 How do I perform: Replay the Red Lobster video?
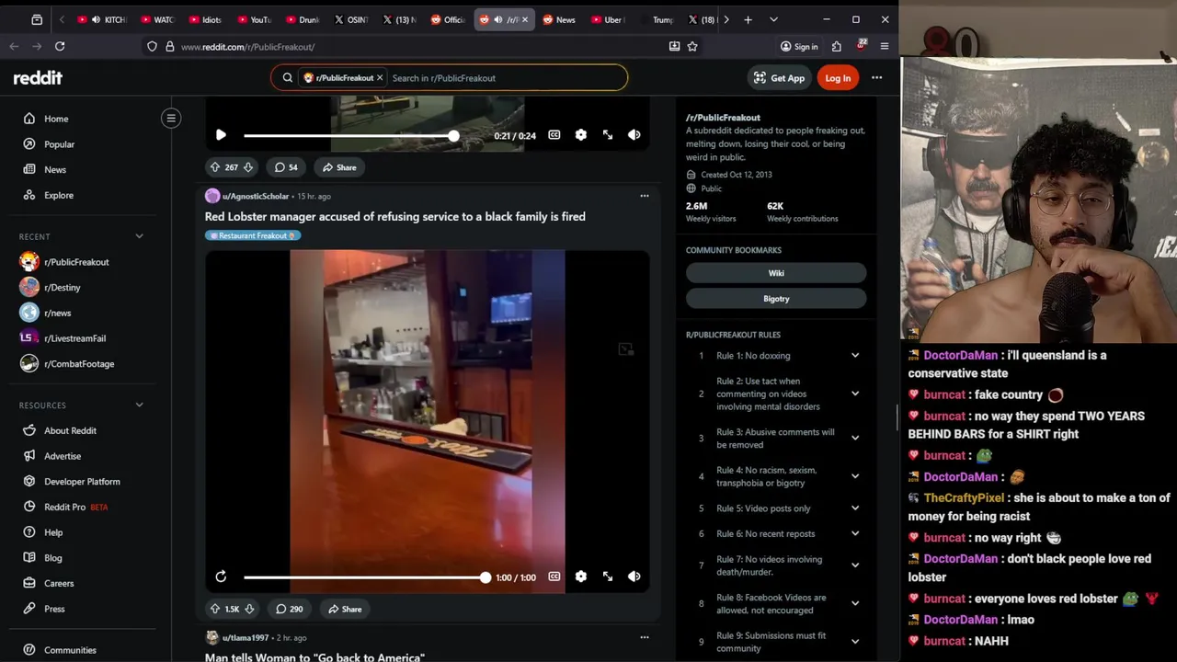pos(221,576)
